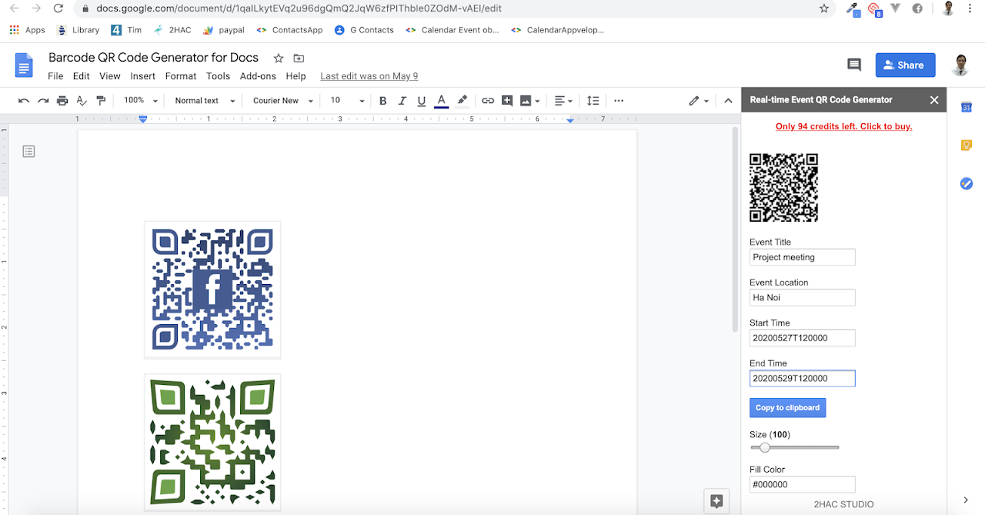Image resolution: width=985 pixels, height=515 pixels.
Task: Open Apps shortcut in bookmarks bar
Action: click(28, 30)
